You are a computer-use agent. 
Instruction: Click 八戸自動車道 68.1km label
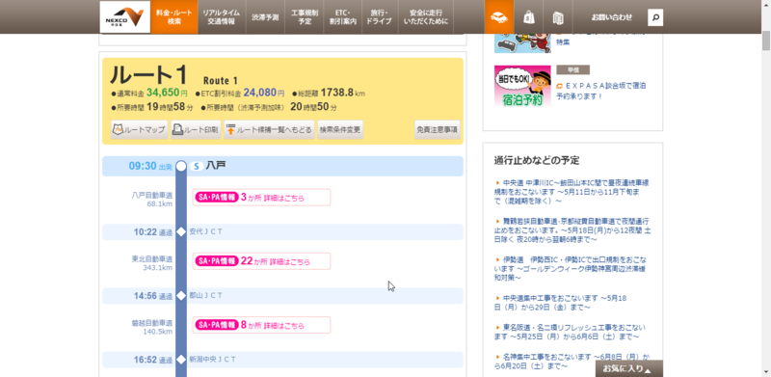point(152,200)
